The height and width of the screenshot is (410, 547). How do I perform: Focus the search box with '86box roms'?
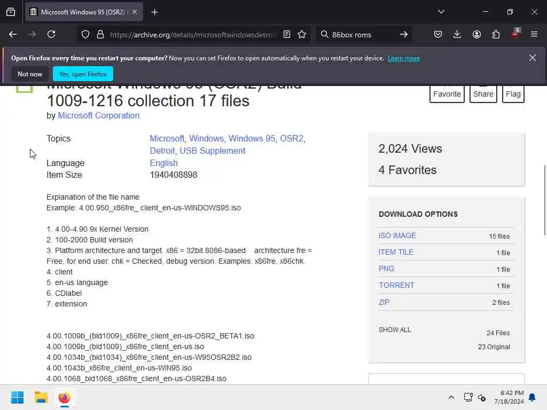pos(363,35)
